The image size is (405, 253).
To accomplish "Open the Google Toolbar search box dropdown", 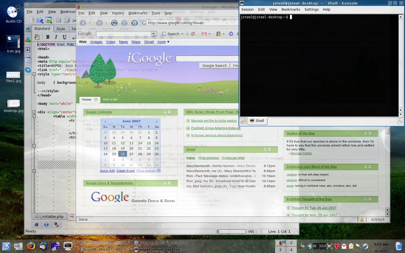I will [x=154, y=34].
